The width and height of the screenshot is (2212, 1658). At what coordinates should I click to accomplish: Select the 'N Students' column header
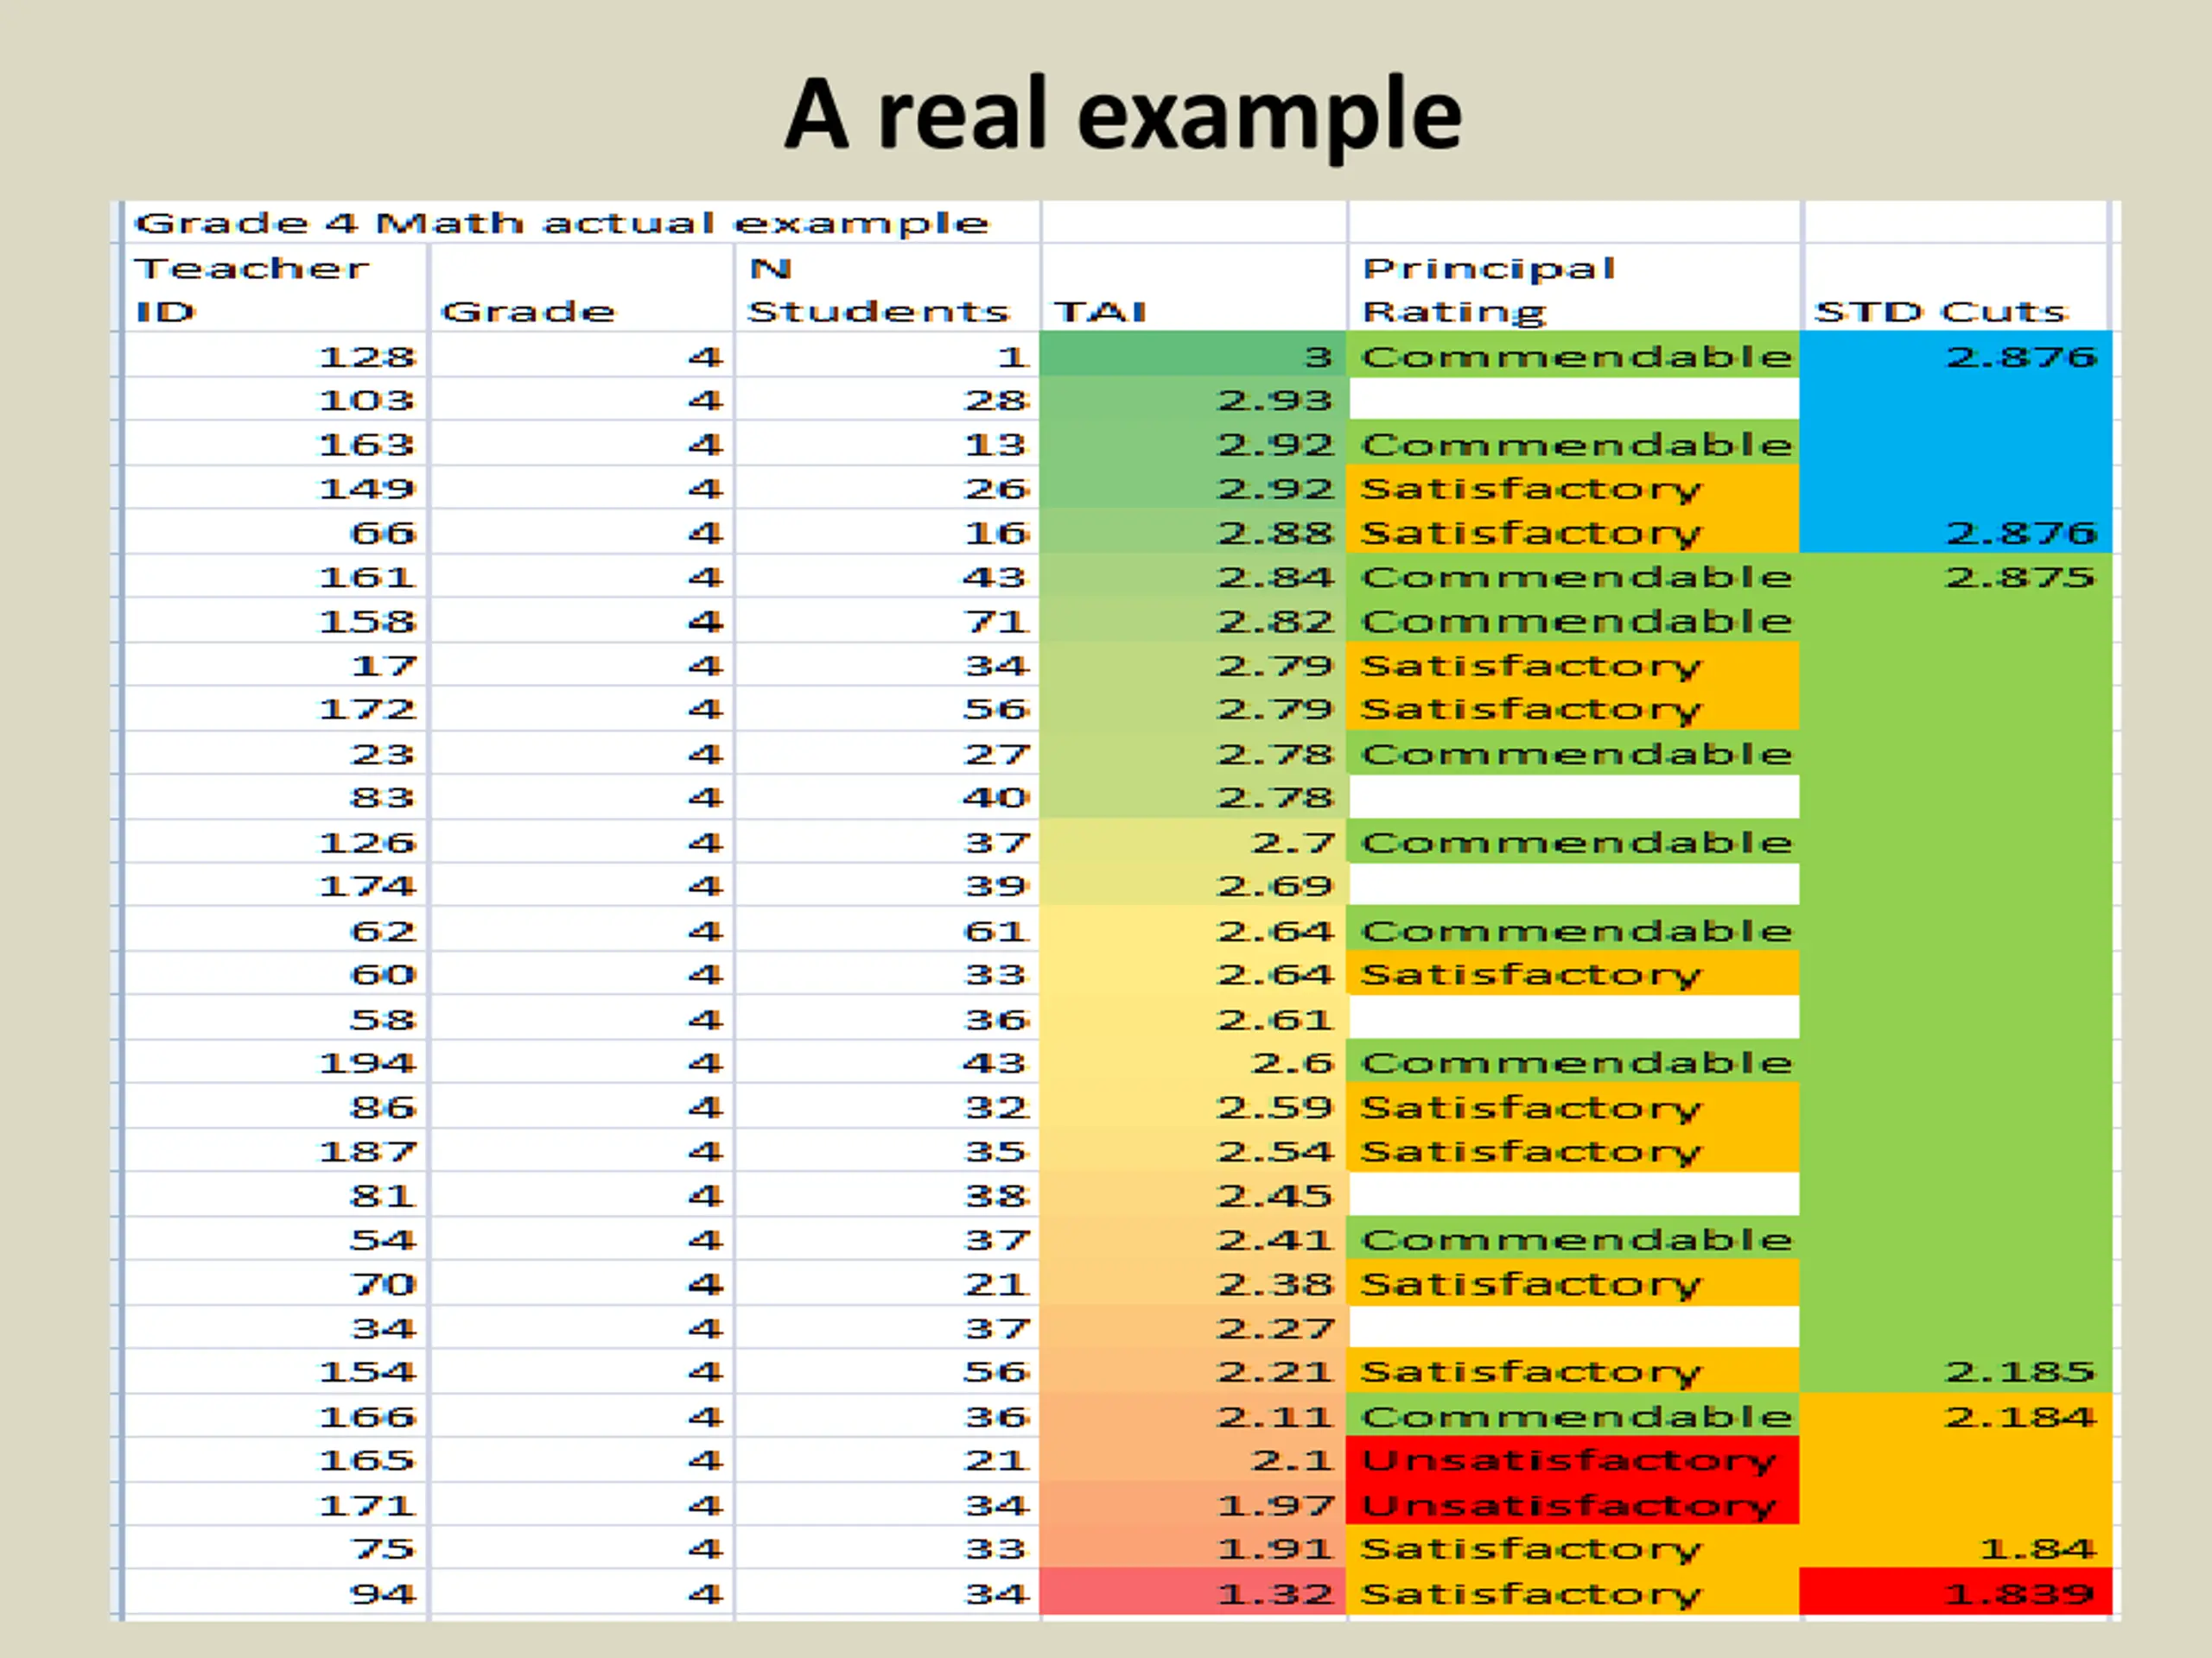[x=886, y=288]
